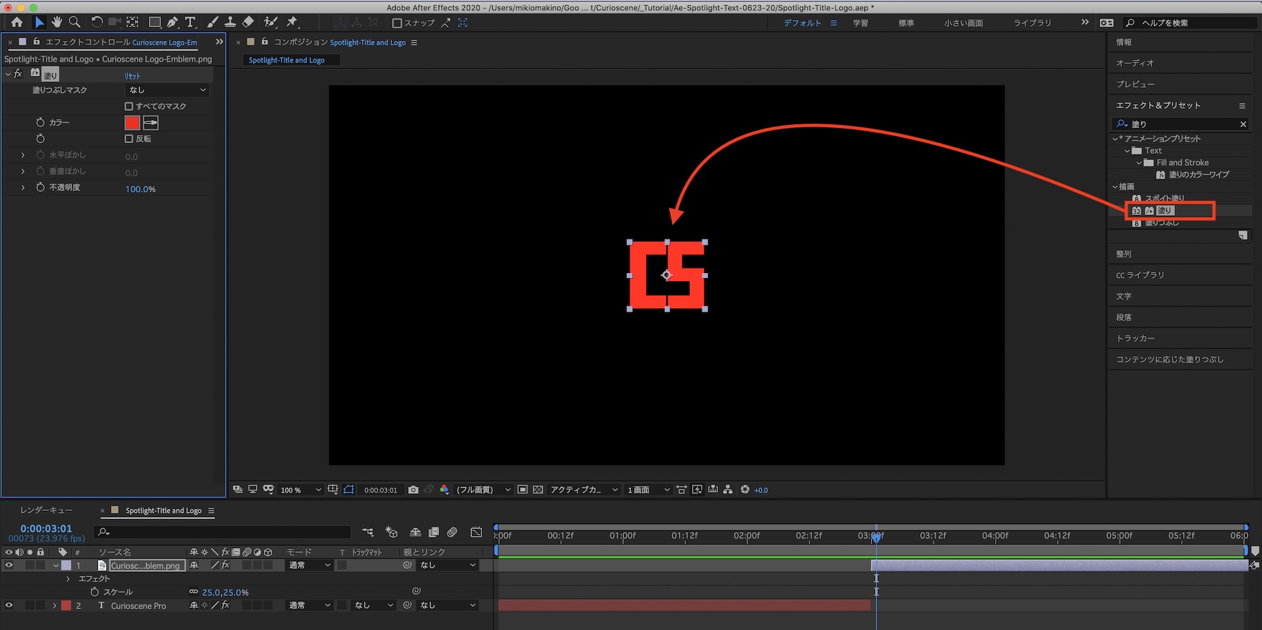Screen dimensions: 1262x630
Task: Expand the 不透明度 property
Action: [x=23, y=187]
